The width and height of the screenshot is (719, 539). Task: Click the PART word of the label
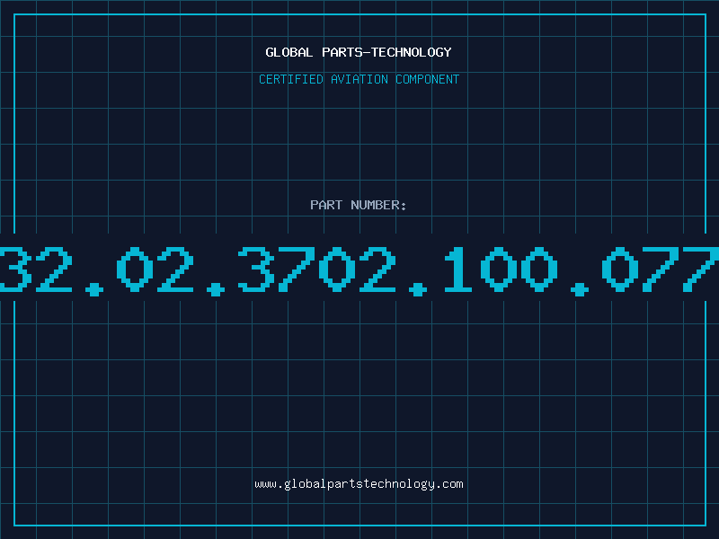pyautogui.click(x=326, y=205)
